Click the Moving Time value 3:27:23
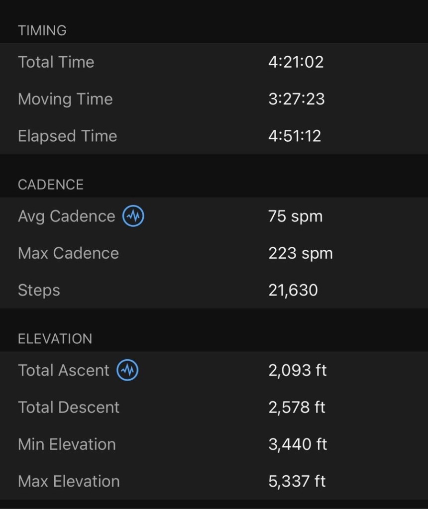Viewport: 428px width, 509px height. click(296, 99)
